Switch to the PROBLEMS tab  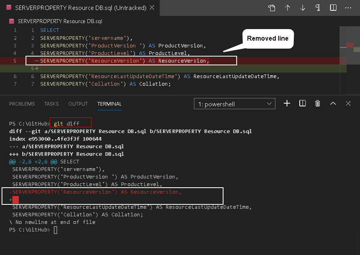tap(22, 104)
